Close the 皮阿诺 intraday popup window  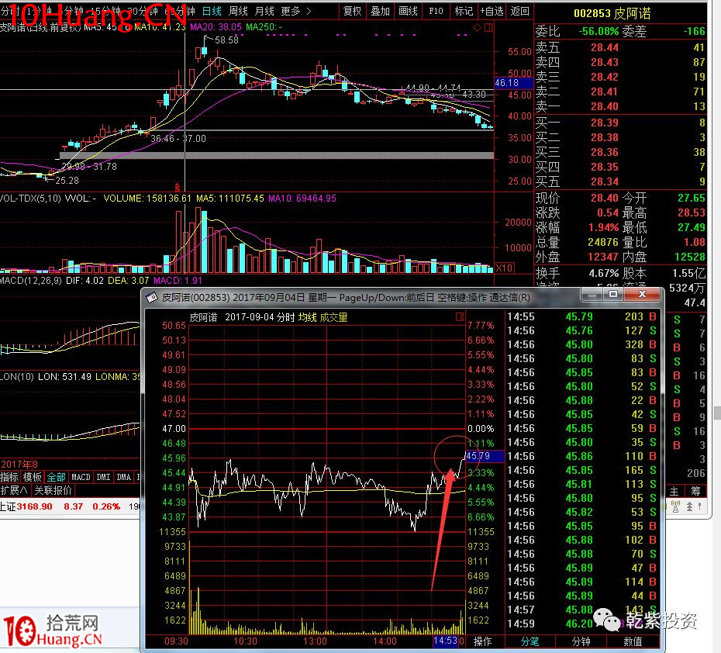[x=643, y=294]
